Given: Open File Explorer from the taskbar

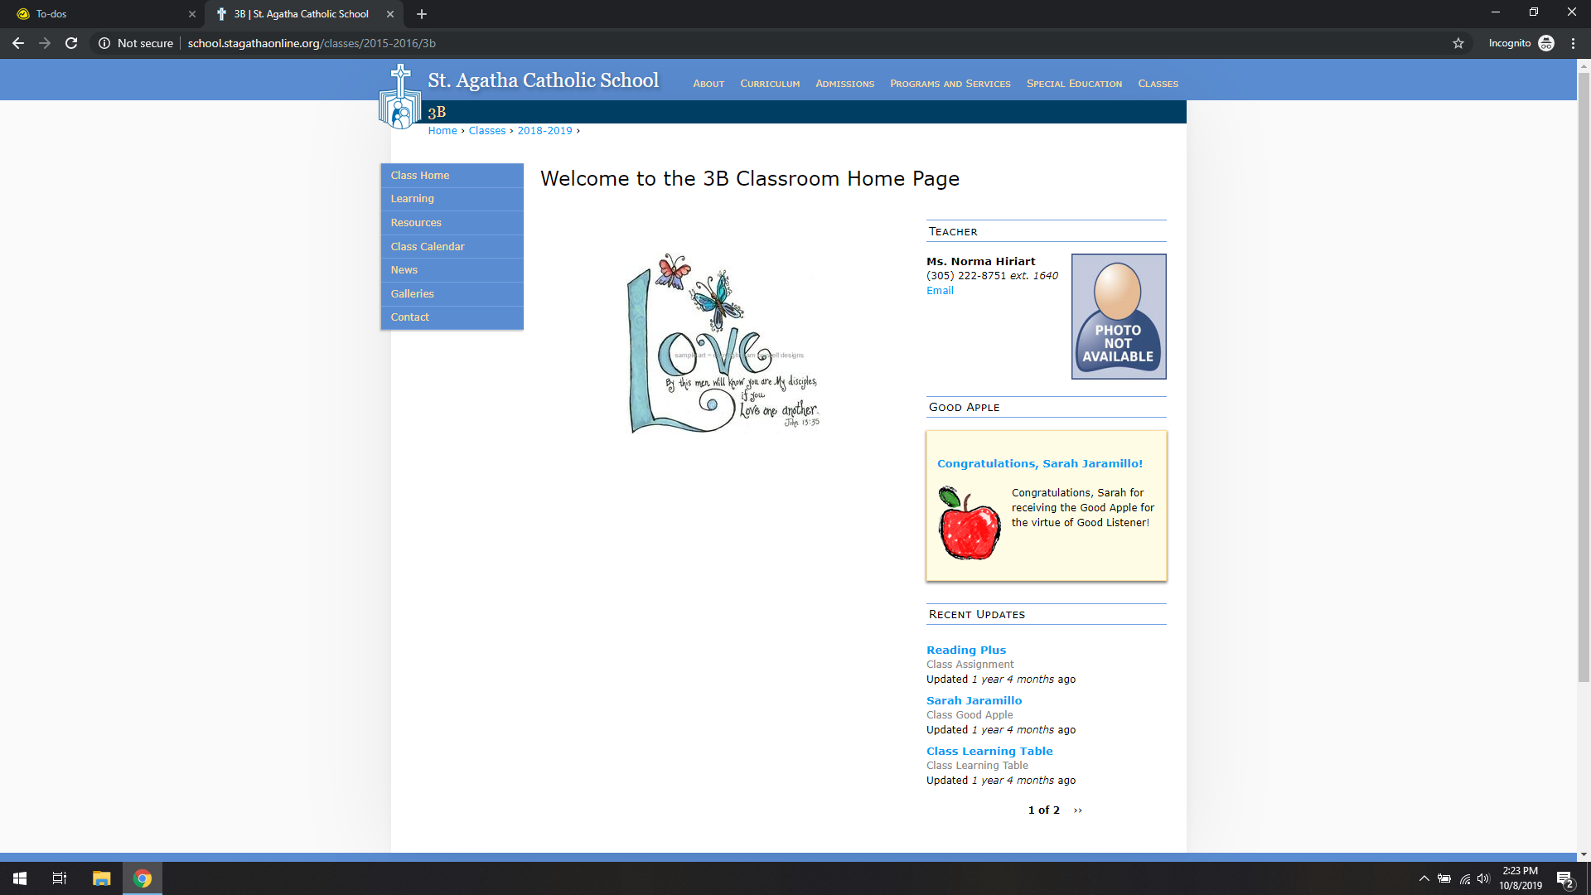Looking at the screenshot, I should 101,878.
